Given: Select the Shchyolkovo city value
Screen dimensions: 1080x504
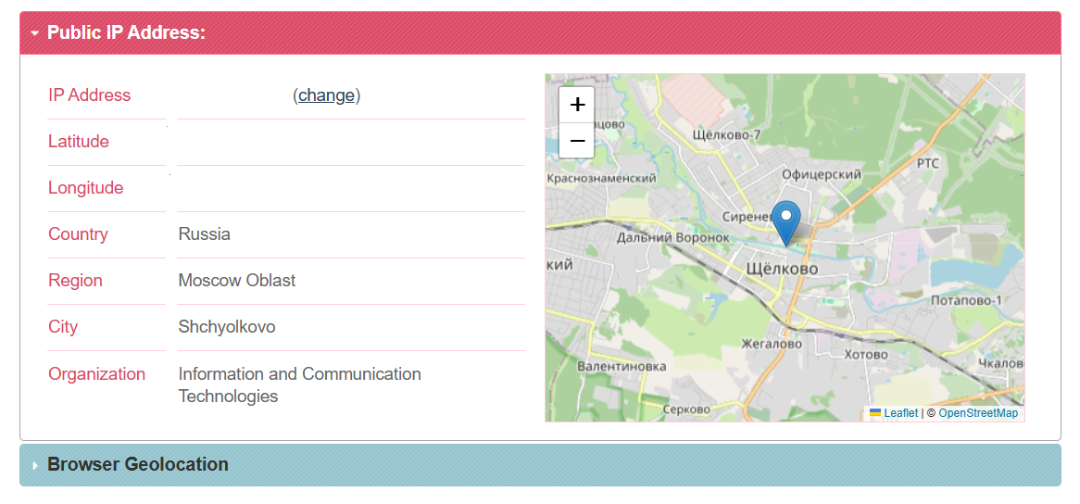Looking at the screenshot, I should [227, 327].
